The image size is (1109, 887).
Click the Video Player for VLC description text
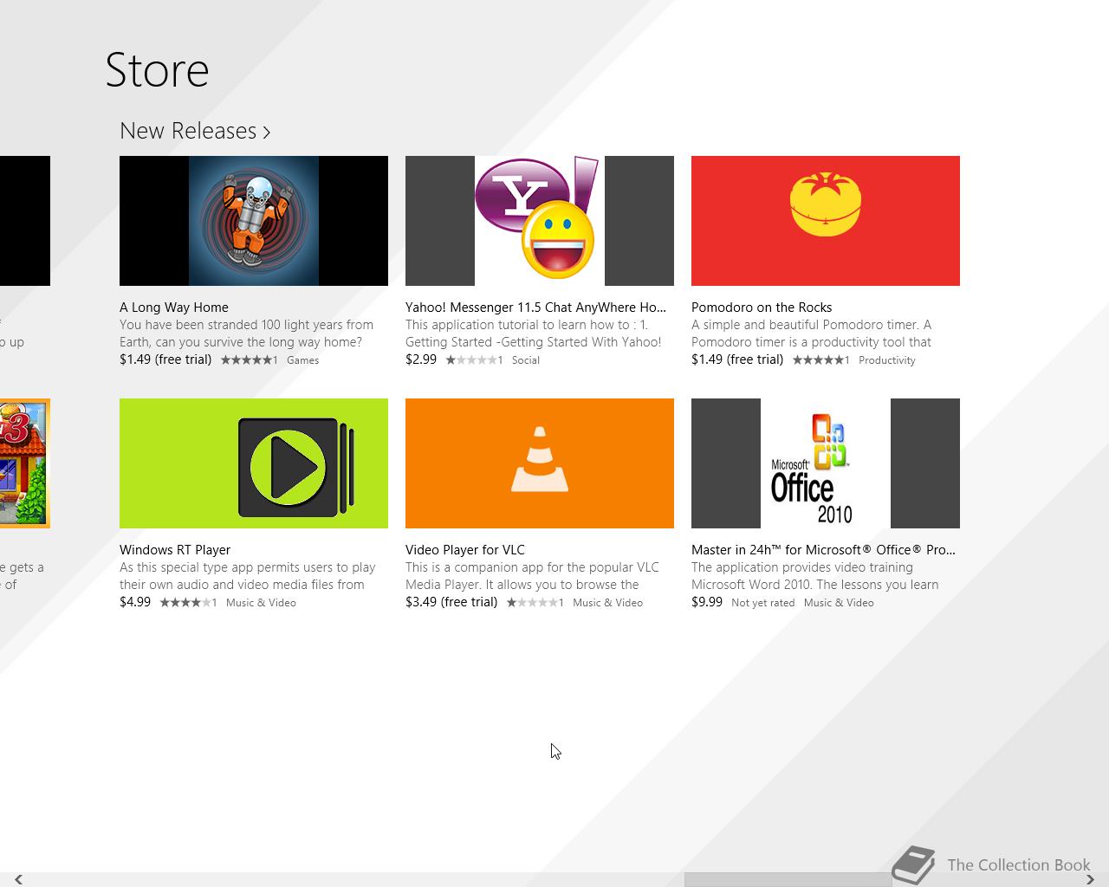click(532, 576)
